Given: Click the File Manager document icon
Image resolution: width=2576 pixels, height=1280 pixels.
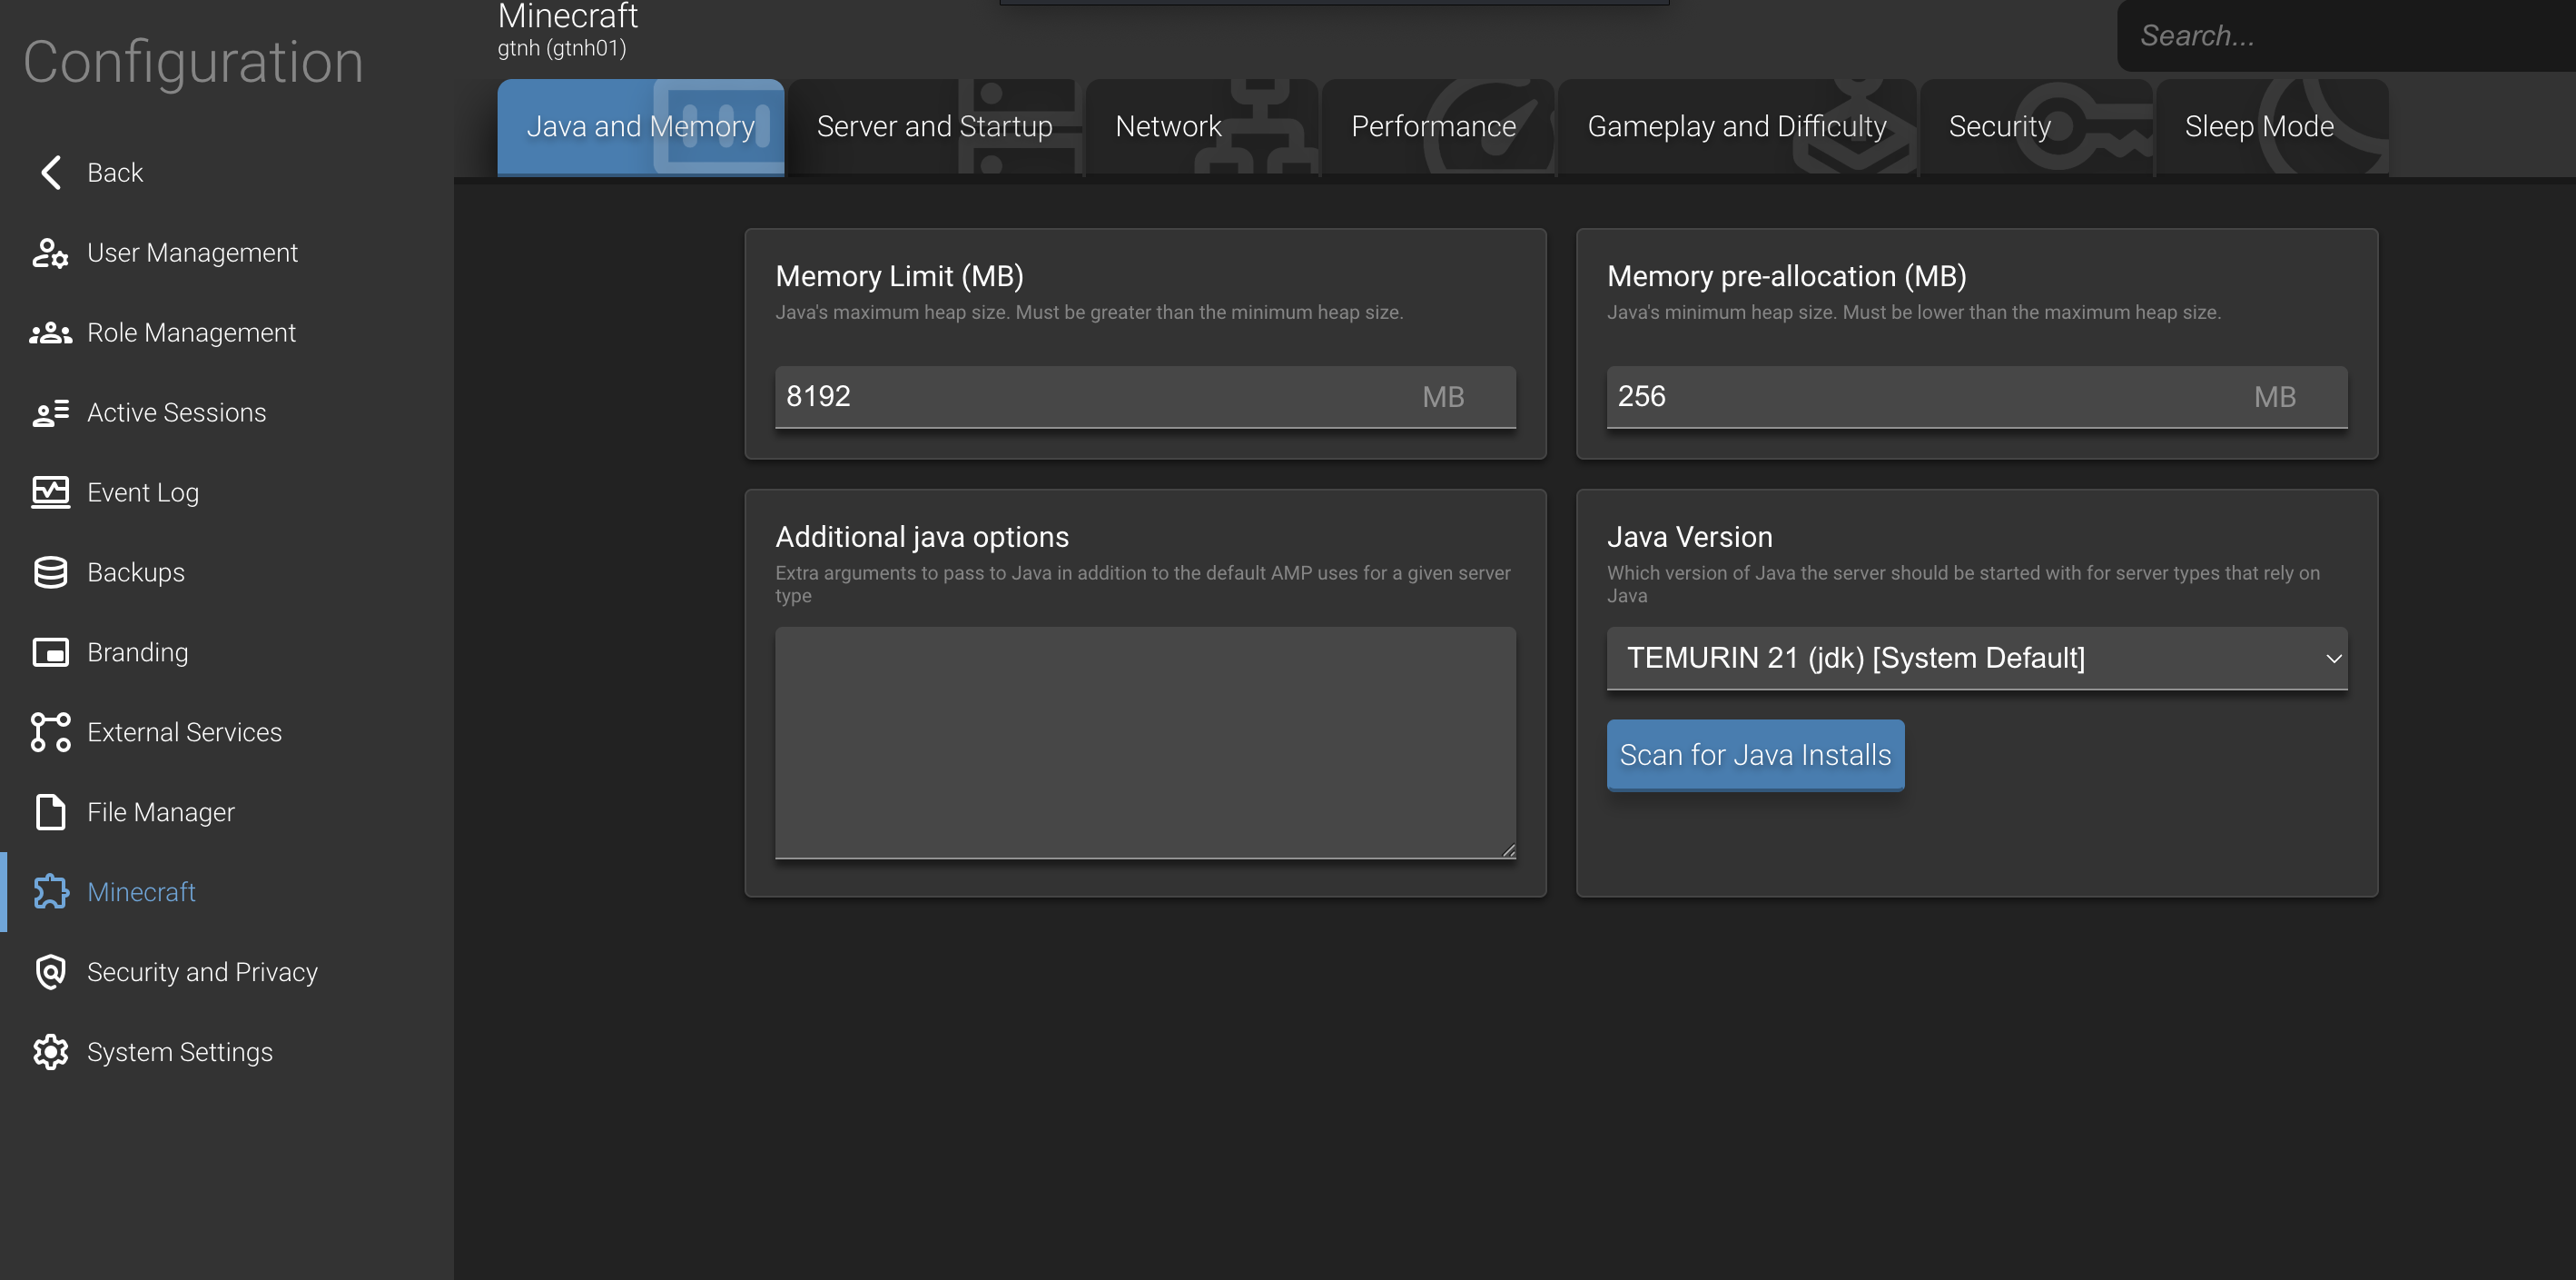Looking at the screenshot, I should point(50,811).
